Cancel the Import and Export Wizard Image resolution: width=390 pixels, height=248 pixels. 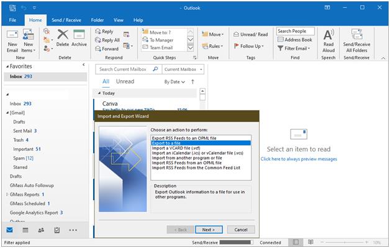pos(241,229)
